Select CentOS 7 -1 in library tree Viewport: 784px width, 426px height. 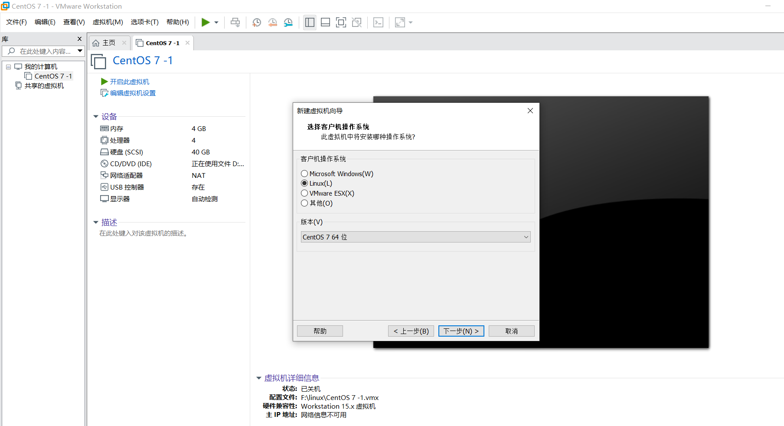53,76
